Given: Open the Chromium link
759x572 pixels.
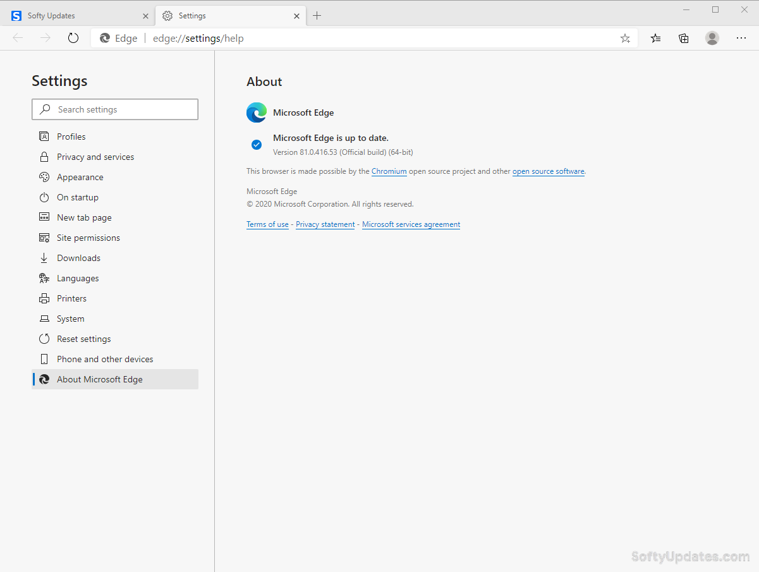Looking at the screenshot, I should (389, 171).
